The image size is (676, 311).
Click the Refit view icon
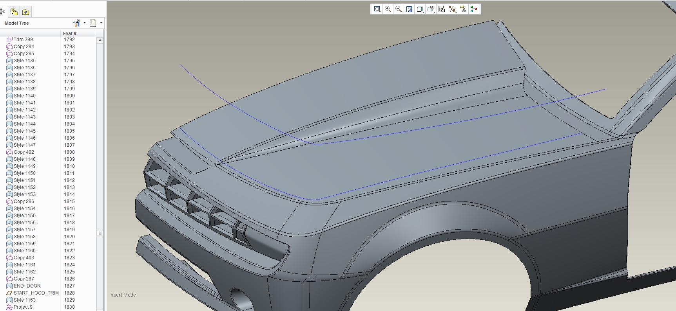(x=377, y=9)
